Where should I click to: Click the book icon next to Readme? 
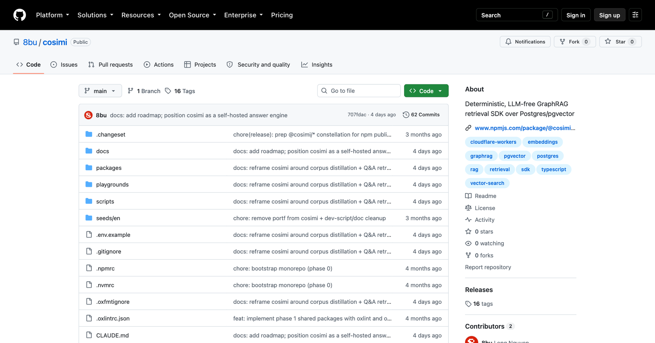[468, 196]
